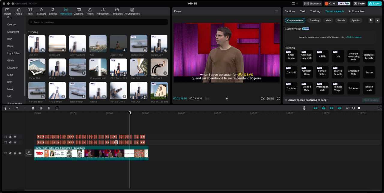384x193 pixels.
Task: Click the fullscreen preview icon
Action: click(x=278, y=98)
